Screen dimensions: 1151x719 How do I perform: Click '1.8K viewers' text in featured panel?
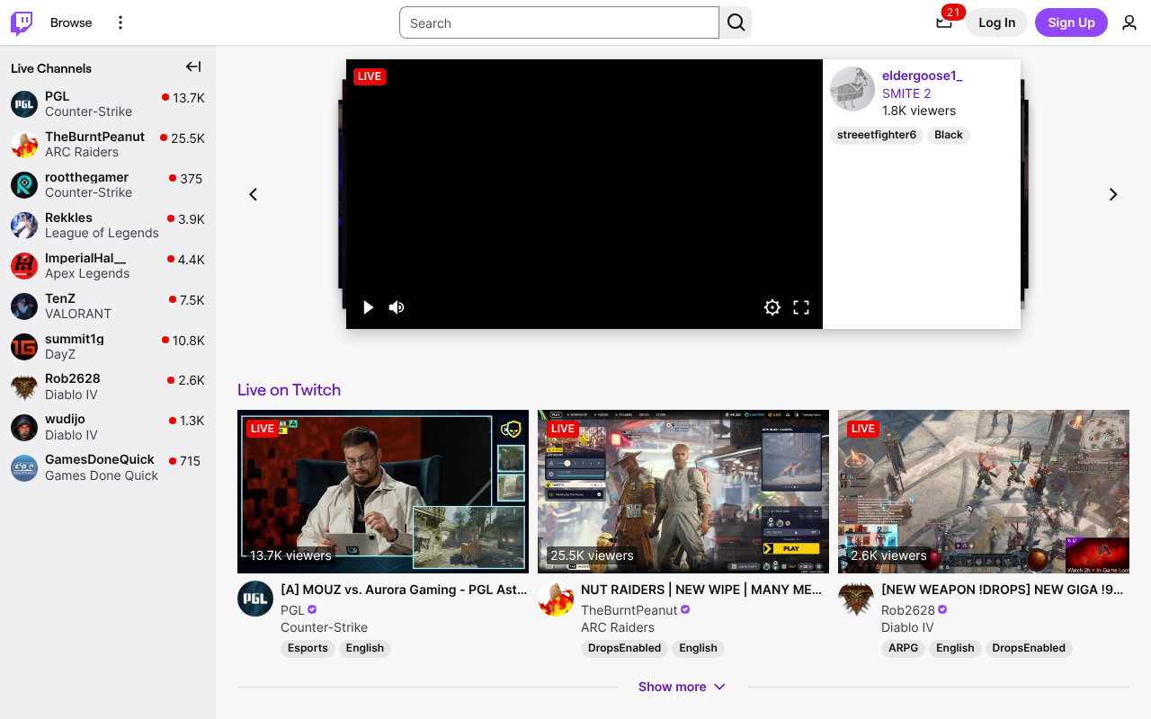point(919,111)
